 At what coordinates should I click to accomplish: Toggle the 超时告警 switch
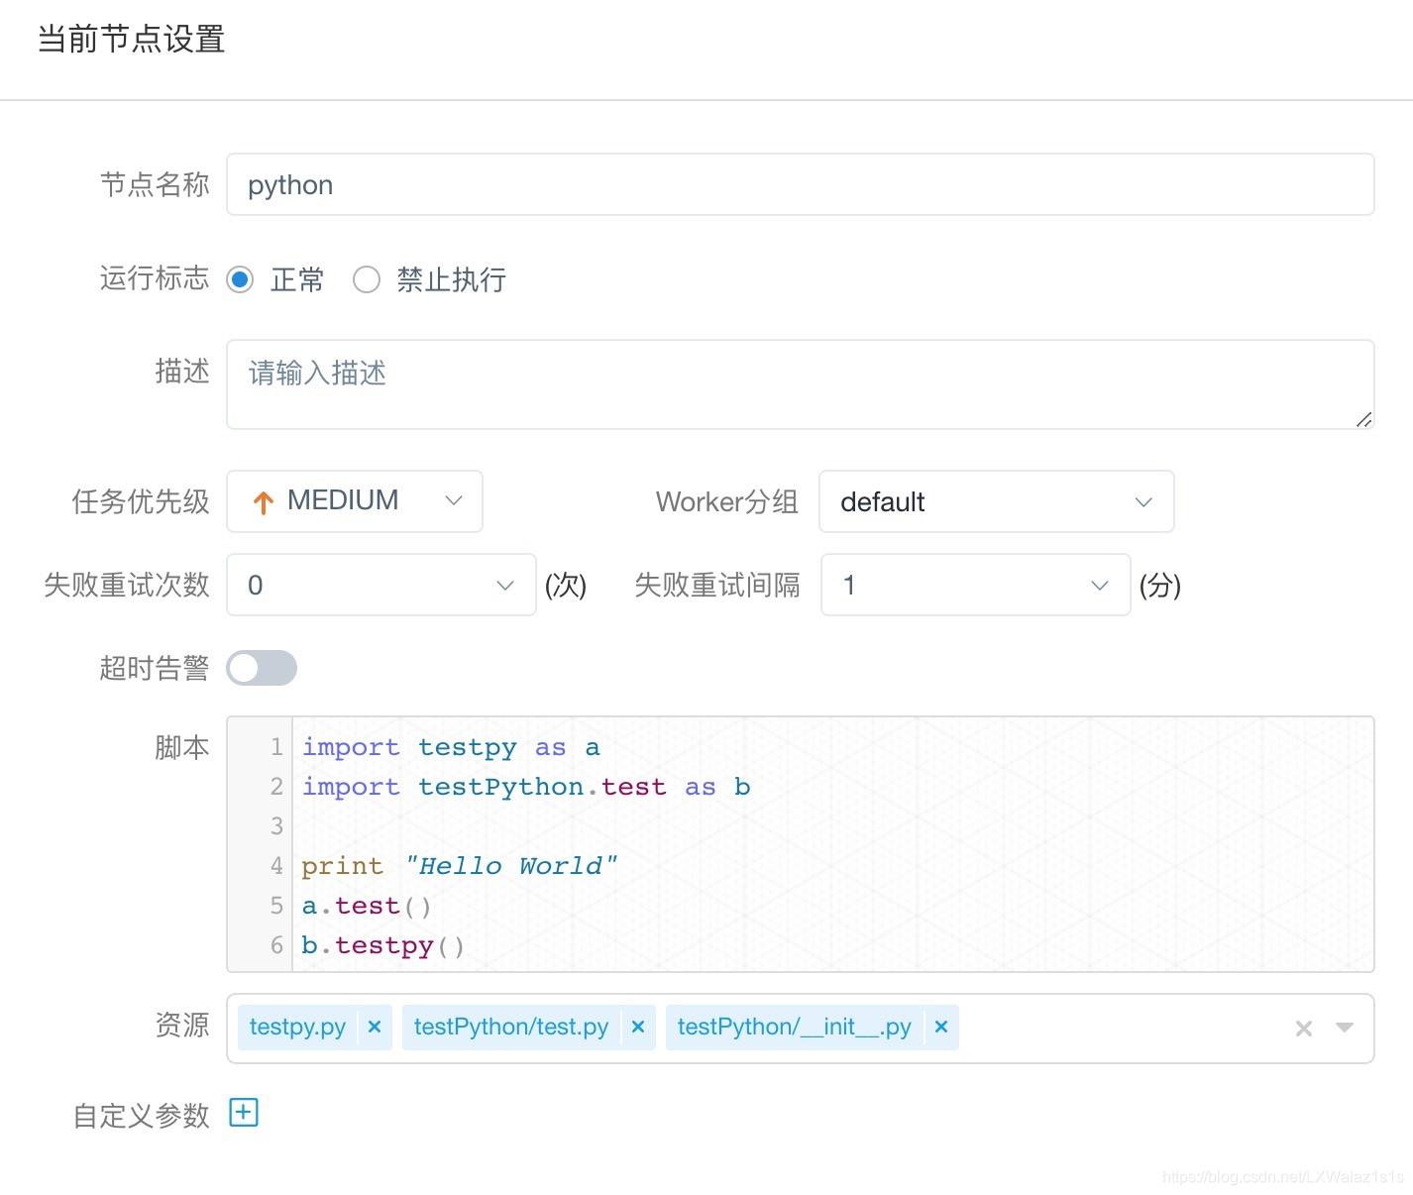click(262, 668)
